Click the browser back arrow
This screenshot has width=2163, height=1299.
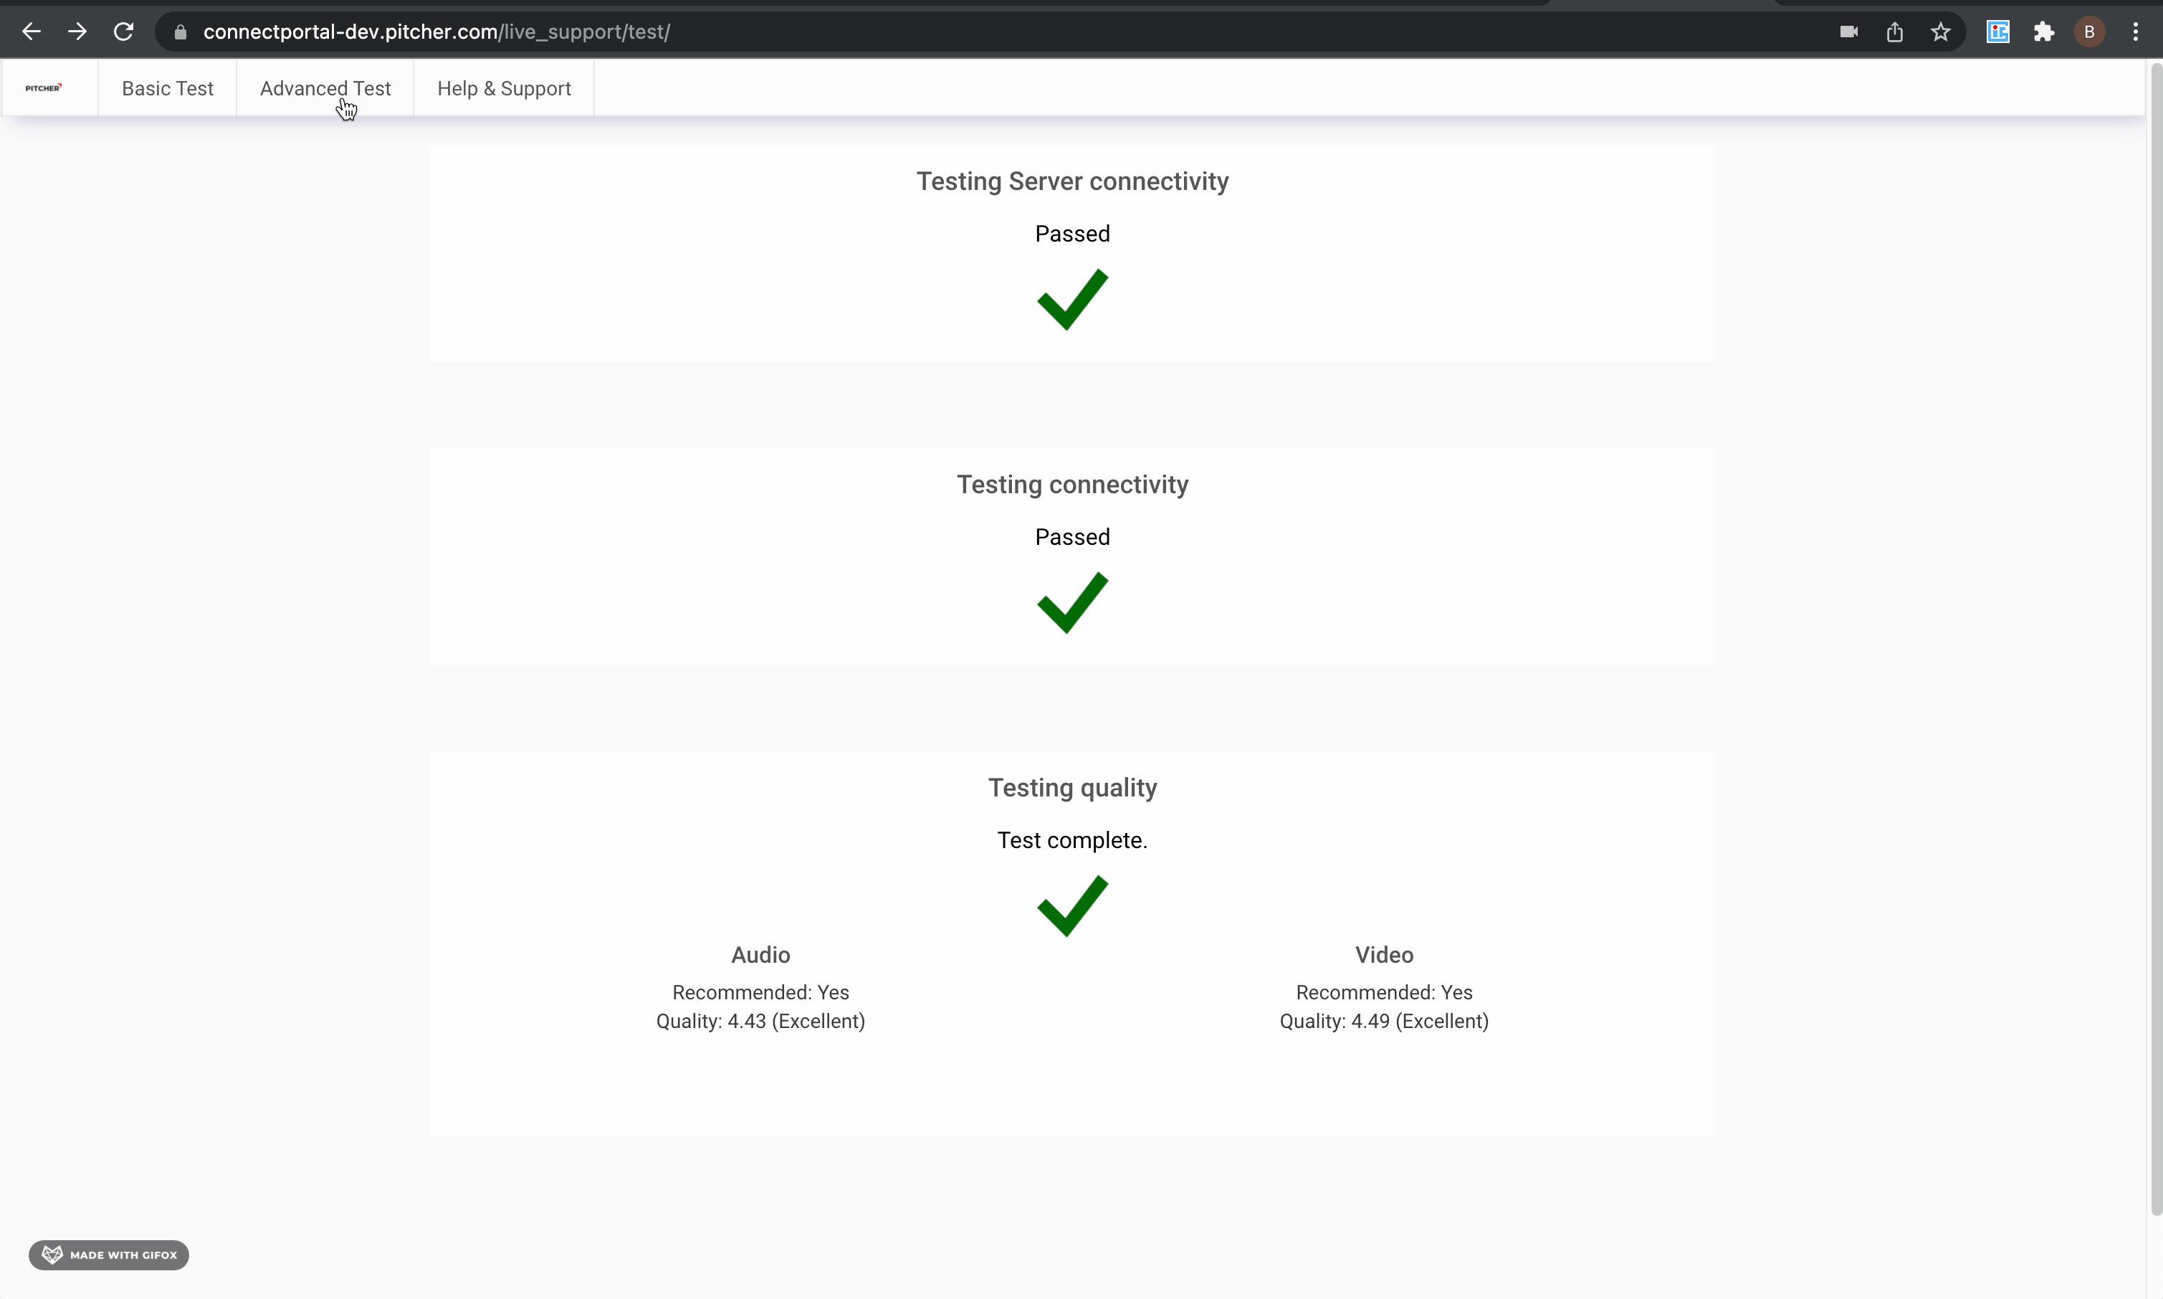32,32
